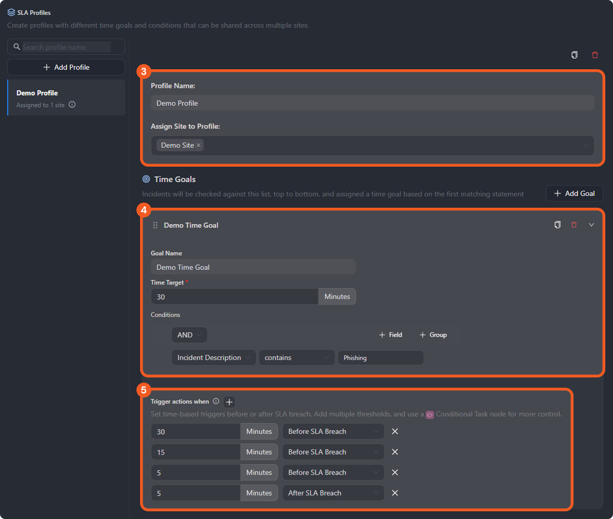613x519 pixels.
Task: Click the Add Profile button
Action: 66,67
